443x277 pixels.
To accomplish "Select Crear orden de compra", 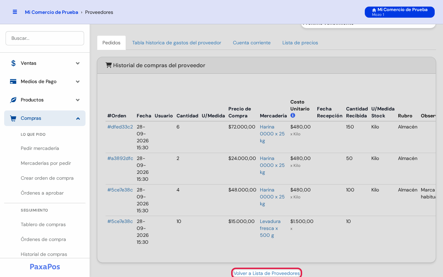I will [47, 178].
